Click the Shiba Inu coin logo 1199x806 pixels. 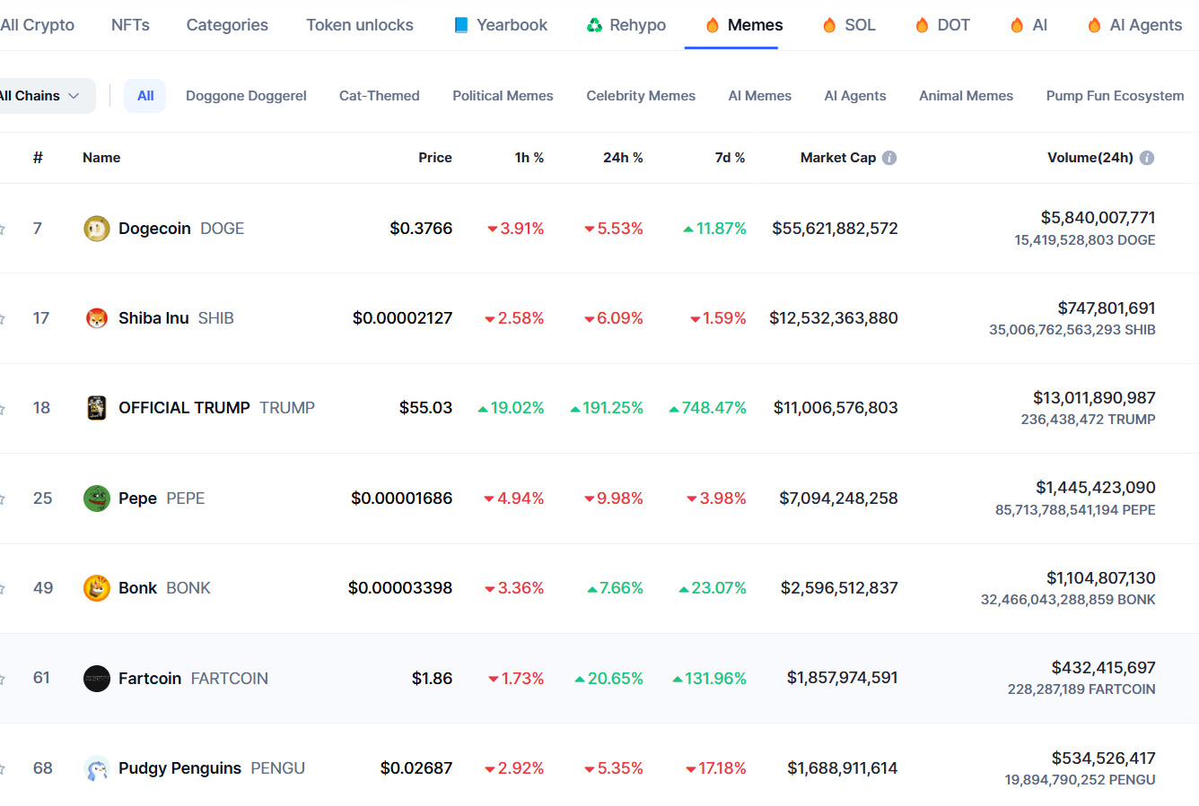97,318
